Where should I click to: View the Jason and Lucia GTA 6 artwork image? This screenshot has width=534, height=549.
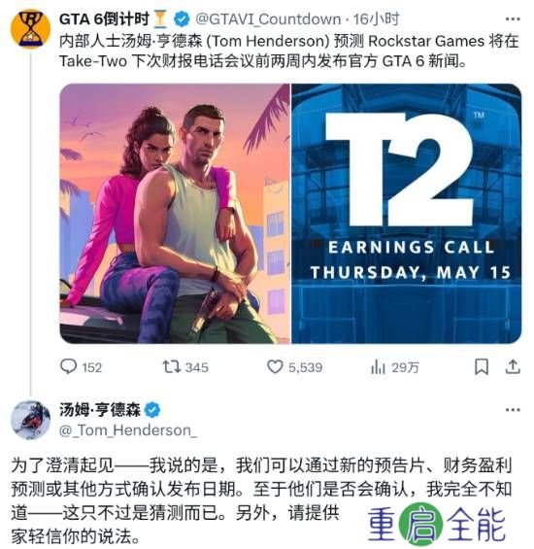(175, 214)
